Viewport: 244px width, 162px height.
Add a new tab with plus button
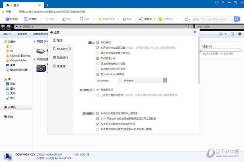(47, 5)
